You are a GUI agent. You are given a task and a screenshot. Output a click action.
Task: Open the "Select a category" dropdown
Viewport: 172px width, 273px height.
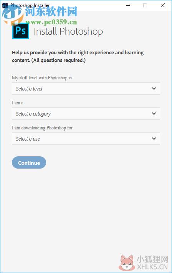86,114
